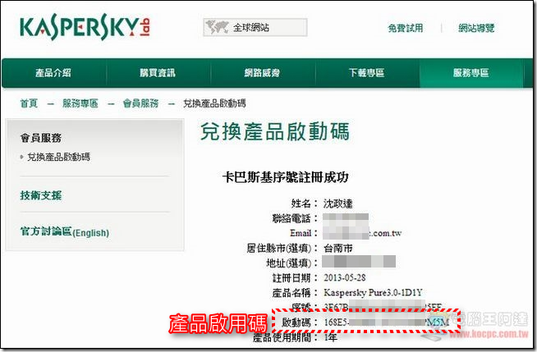Click the 兌換產品啟動碼 page heading
The height and width of the screenshot is (352, 537).
(274, 132)
